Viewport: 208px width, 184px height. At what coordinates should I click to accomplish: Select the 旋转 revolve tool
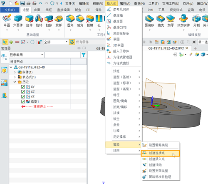[x=39, y=20]
